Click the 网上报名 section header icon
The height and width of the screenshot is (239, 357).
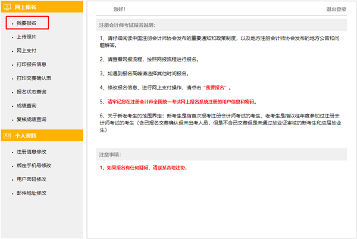[x=7, y=7]
